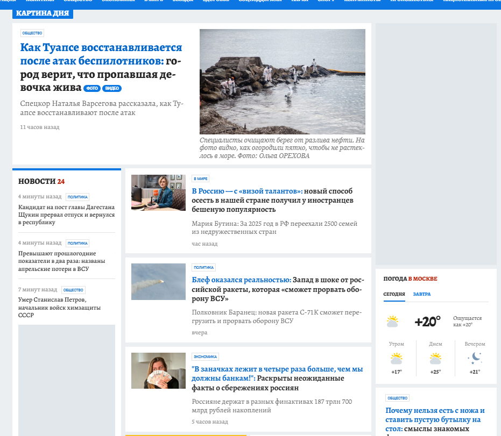Open the НОВОСТИ 24 heading

(41, 181)
